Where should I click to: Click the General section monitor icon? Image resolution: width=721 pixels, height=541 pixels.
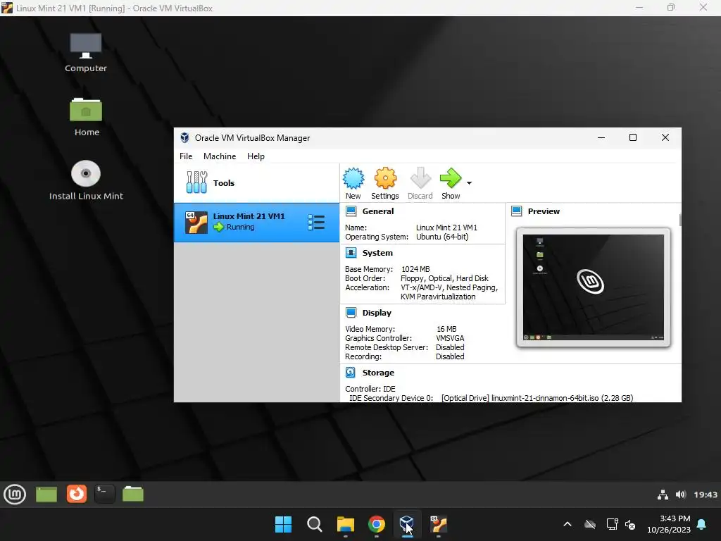coord(351,211)
